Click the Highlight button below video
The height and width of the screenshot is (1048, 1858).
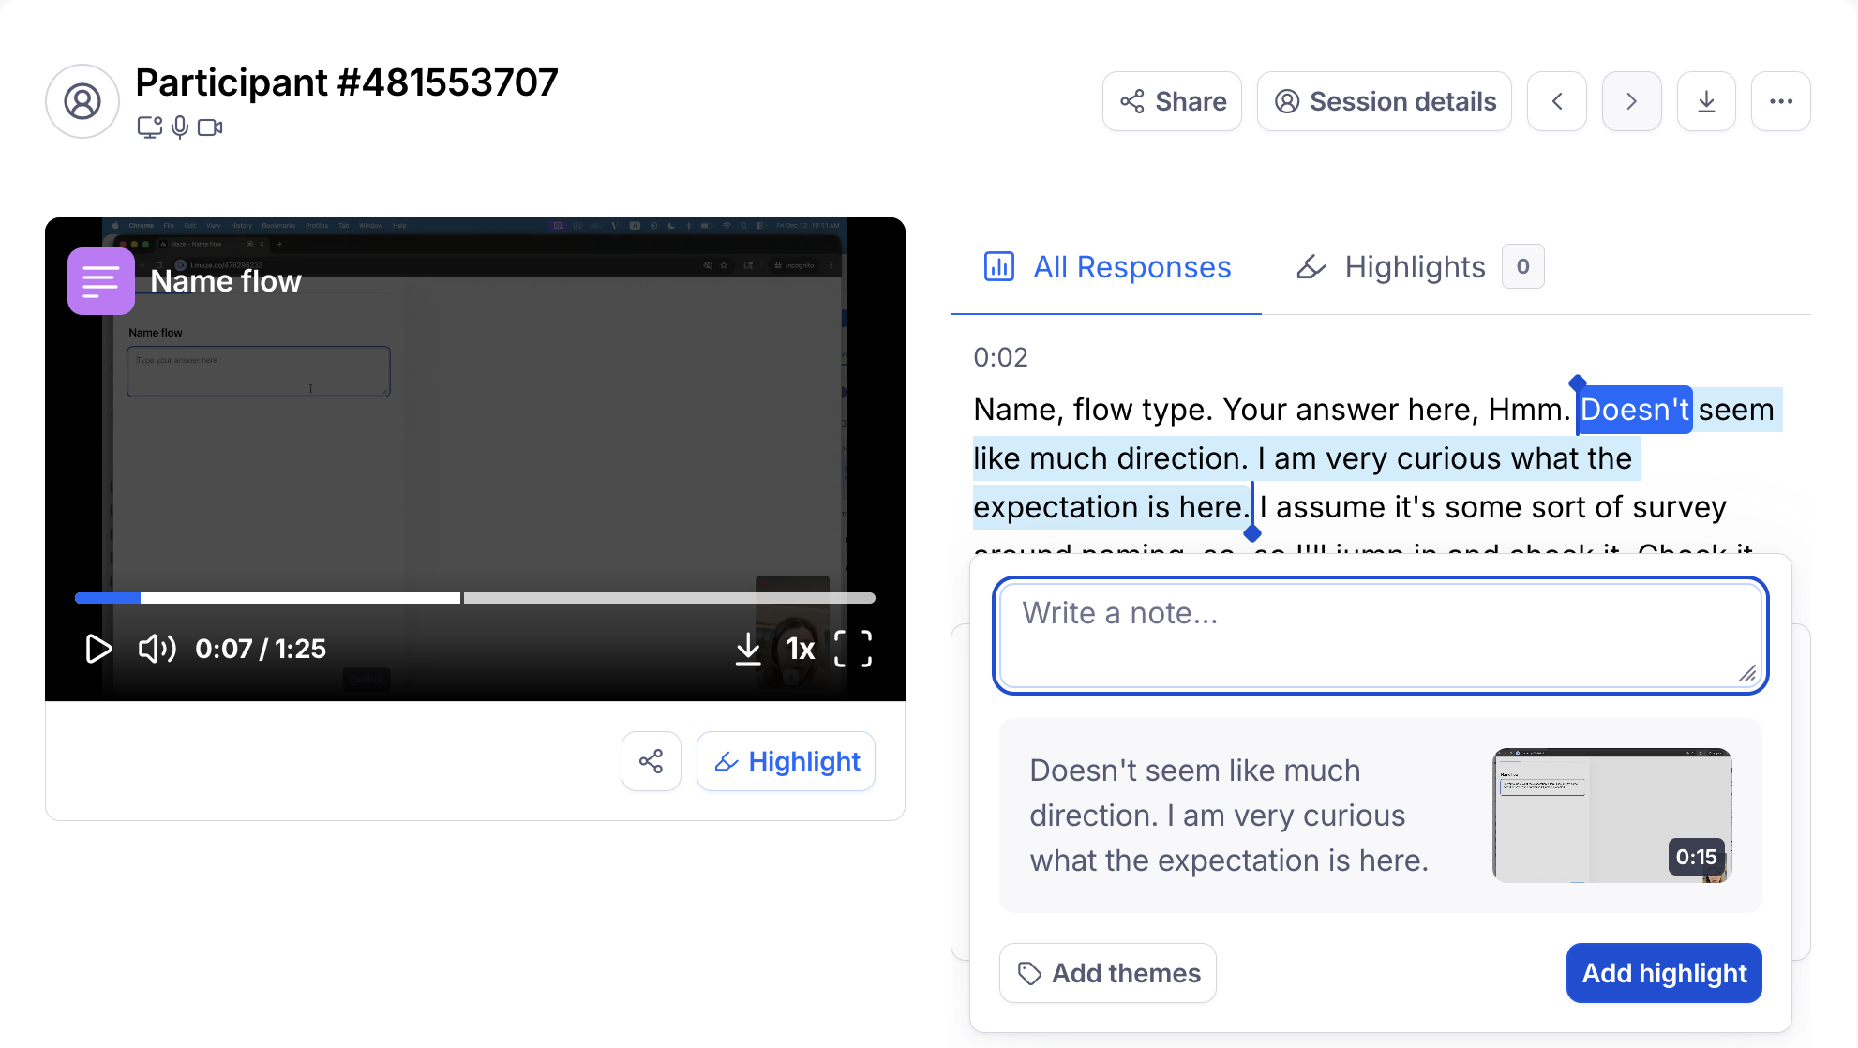[x=786, y=761]
